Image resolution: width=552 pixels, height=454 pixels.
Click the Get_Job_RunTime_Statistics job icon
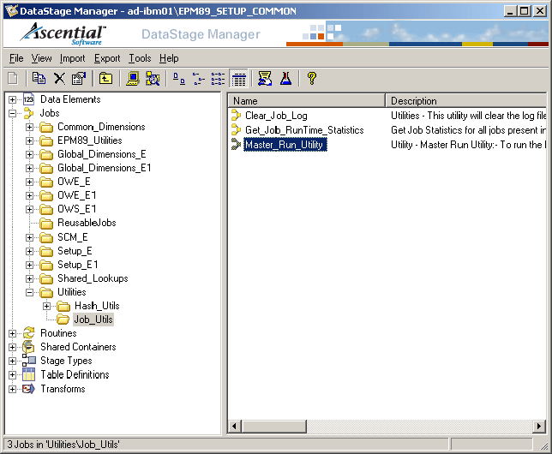pyautogui.click(x=237, y=130)
